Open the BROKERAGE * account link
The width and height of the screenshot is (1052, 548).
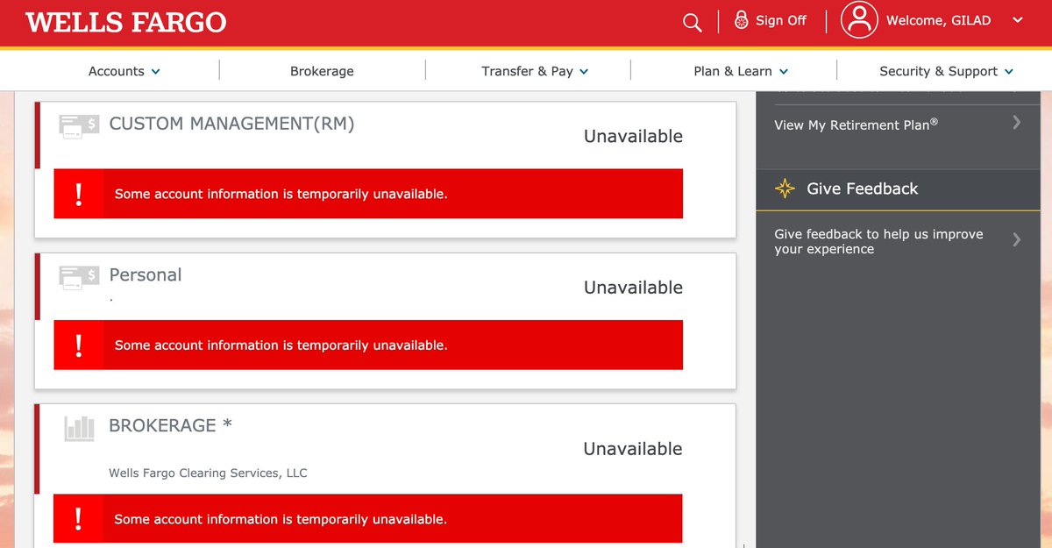click(x=171, y=425)
